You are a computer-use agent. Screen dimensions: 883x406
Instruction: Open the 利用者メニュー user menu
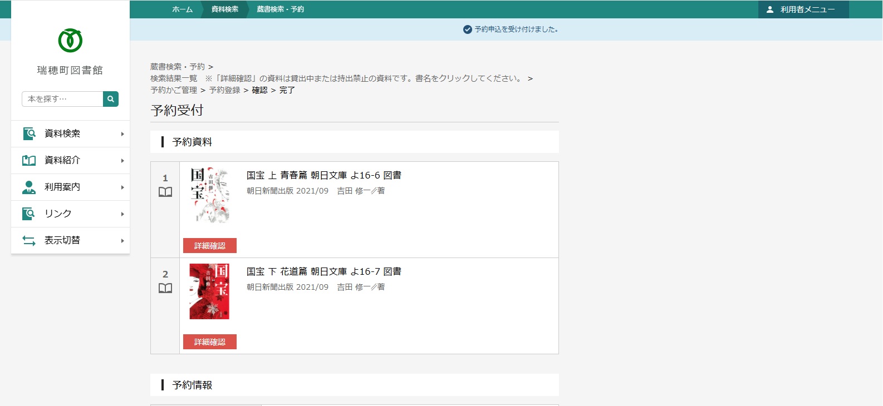point(803,9)
